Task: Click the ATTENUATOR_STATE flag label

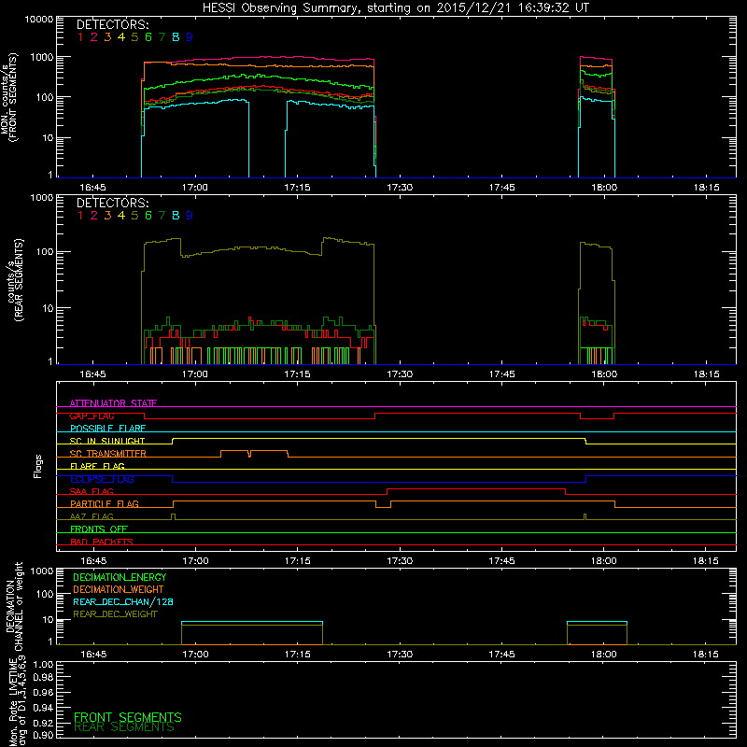Action: pos(113,403)
